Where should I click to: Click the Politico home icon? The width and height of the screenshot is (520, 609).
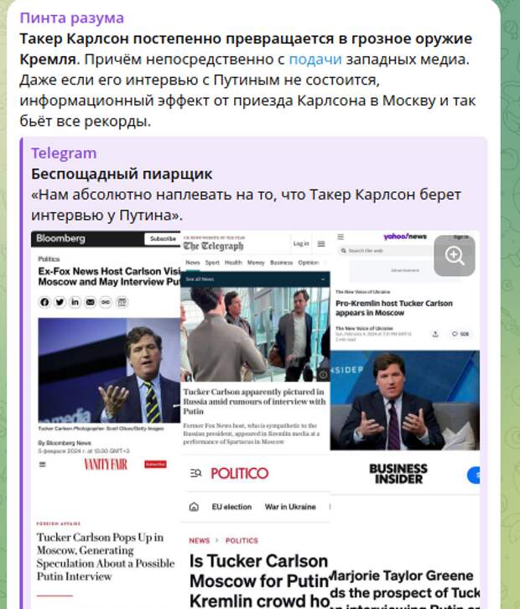(x=194, y=507)
